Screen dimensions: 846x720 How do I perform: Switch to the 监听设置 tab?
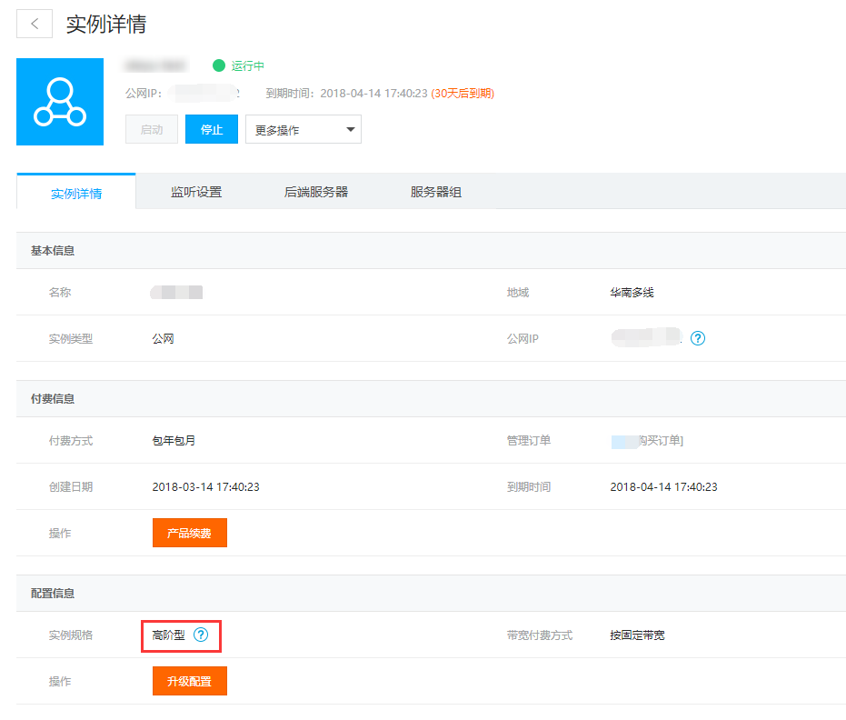click(196, 192)
